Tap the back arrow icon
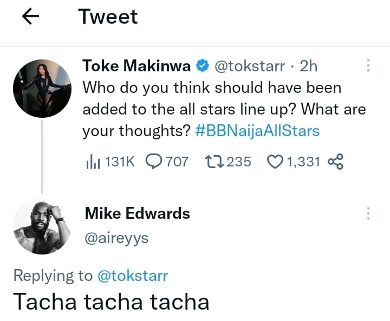390x321 pixels. 30,17
